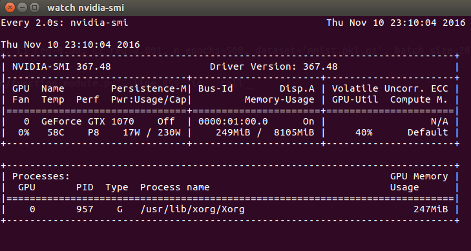
Task: Click the GeForce GTX 1070 GPU name
Action: (x=87, y=121)
